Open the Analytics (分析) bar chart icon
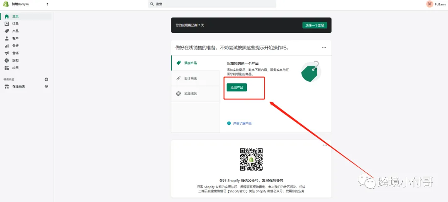 pos(7,46)
